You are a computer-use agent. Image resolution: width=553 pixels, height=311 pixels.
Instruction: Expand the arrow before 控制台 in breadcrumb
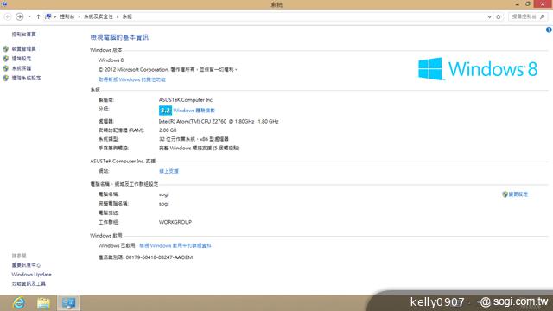click(x=55, y=16)
